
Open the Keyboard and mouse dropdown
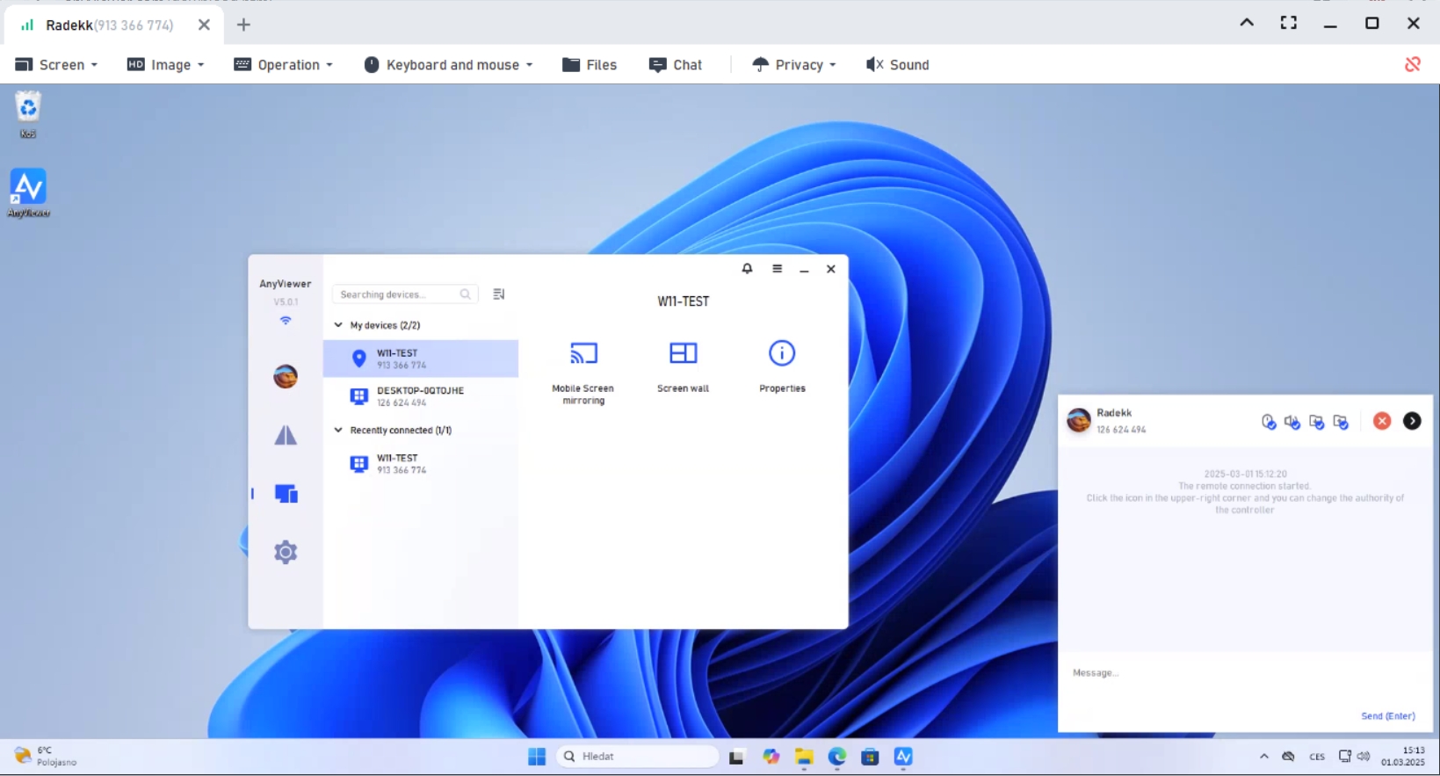(x=447, y=65)
